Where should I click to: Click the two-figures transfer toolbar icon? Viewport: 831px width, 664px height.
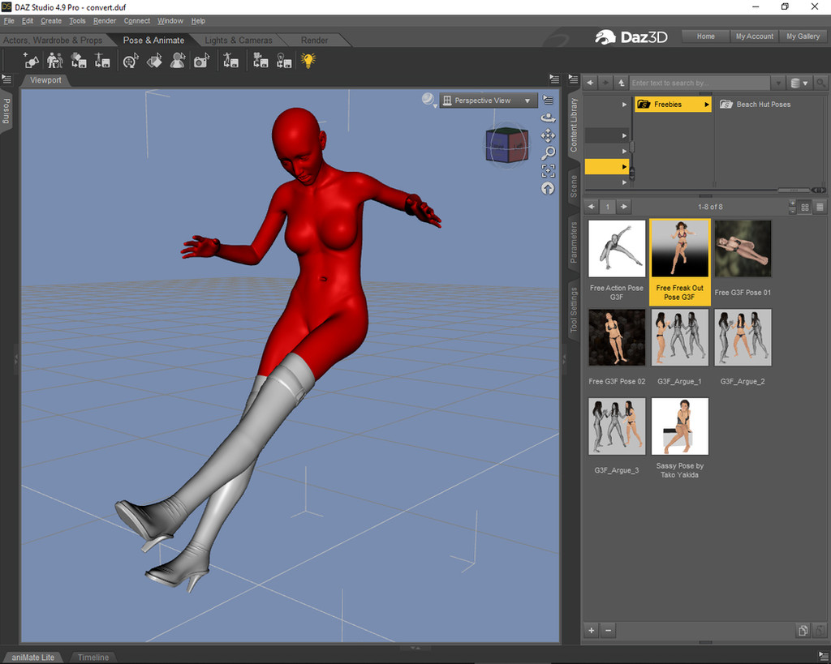click(54, 61)
